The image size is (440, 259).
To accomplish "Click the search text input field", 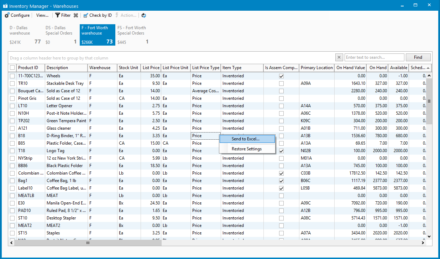I will [374, 57].
